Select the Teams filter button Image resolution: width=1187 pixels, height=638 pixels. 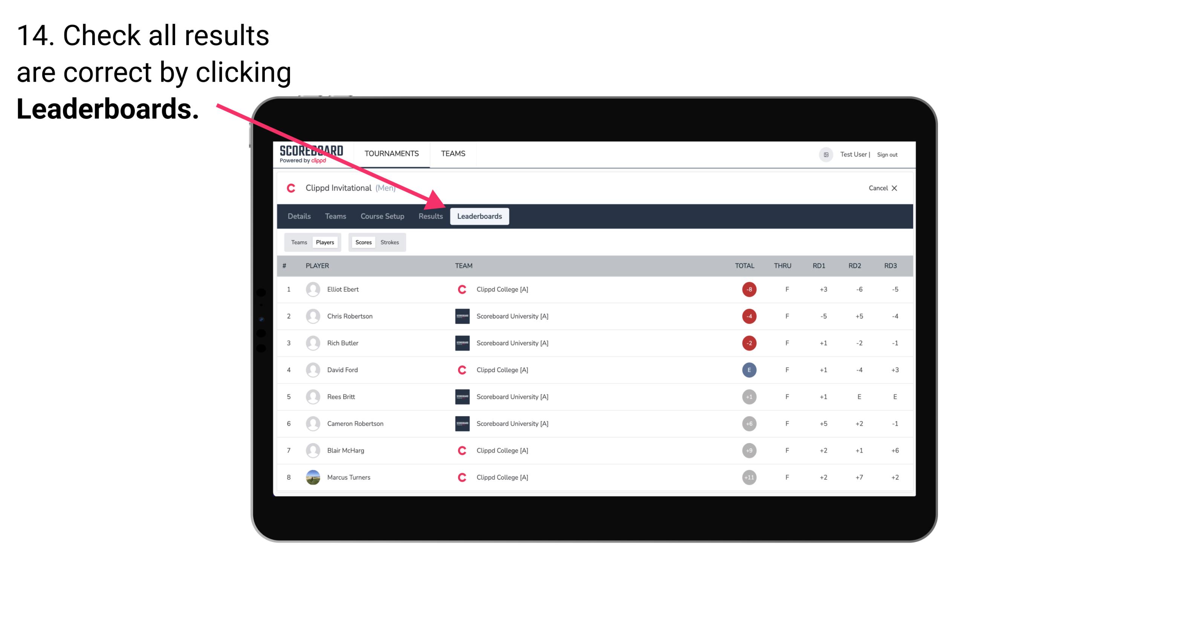tap(298, 242)
